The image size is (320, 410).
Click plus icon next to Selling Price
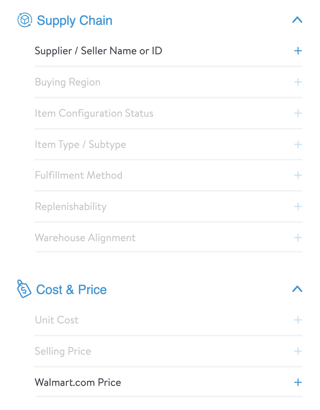pyautogui.click(x=298, y=351)
